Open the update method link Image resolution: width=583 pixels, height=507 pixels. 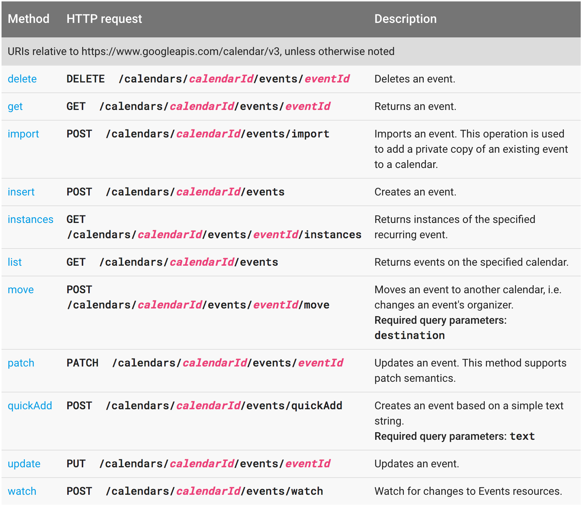[x=24, y=464]
